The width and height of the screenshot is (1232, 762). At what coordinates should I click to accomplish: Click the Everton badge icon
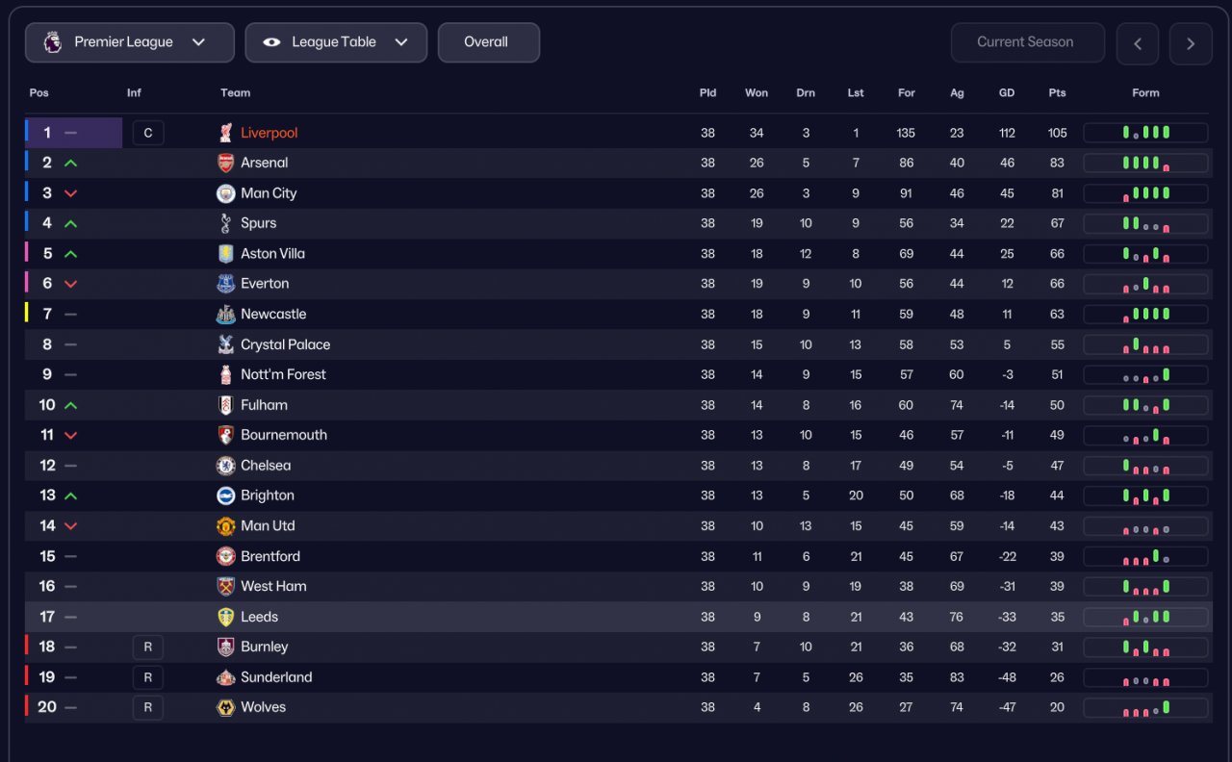(225, 284)
